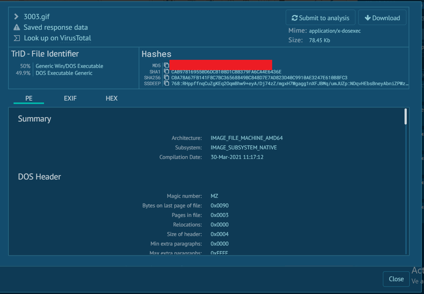The image size is (424, 294).
Task: Download the 3003.gif file
Action: 382,18
